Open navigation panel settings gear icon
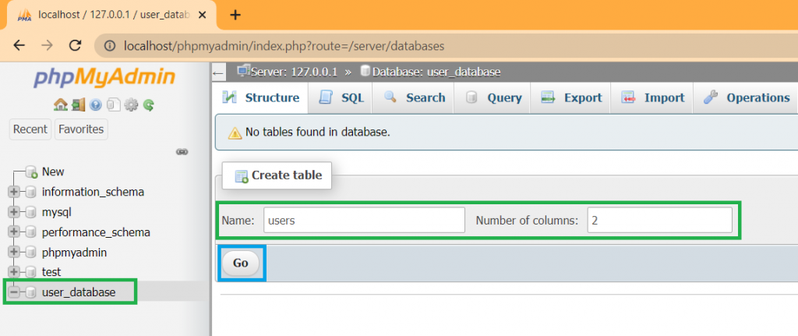Screen dimensions: 798x336 [131, 105]
